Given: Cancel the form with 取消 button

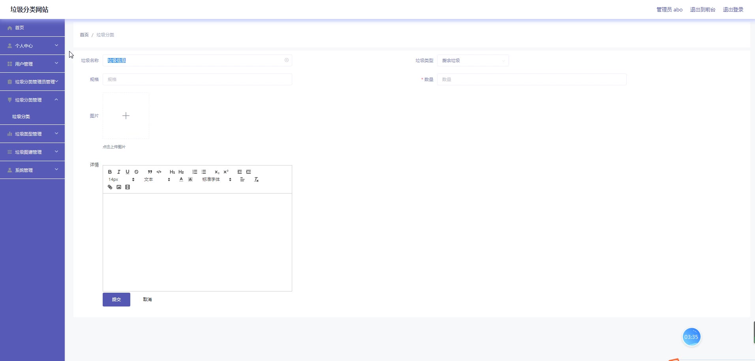Looking at the screenshot, I should pos(147,299).
